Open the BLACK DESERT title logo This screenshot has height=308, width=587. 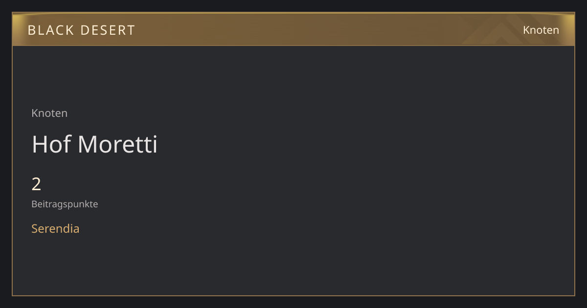(81, 30)
